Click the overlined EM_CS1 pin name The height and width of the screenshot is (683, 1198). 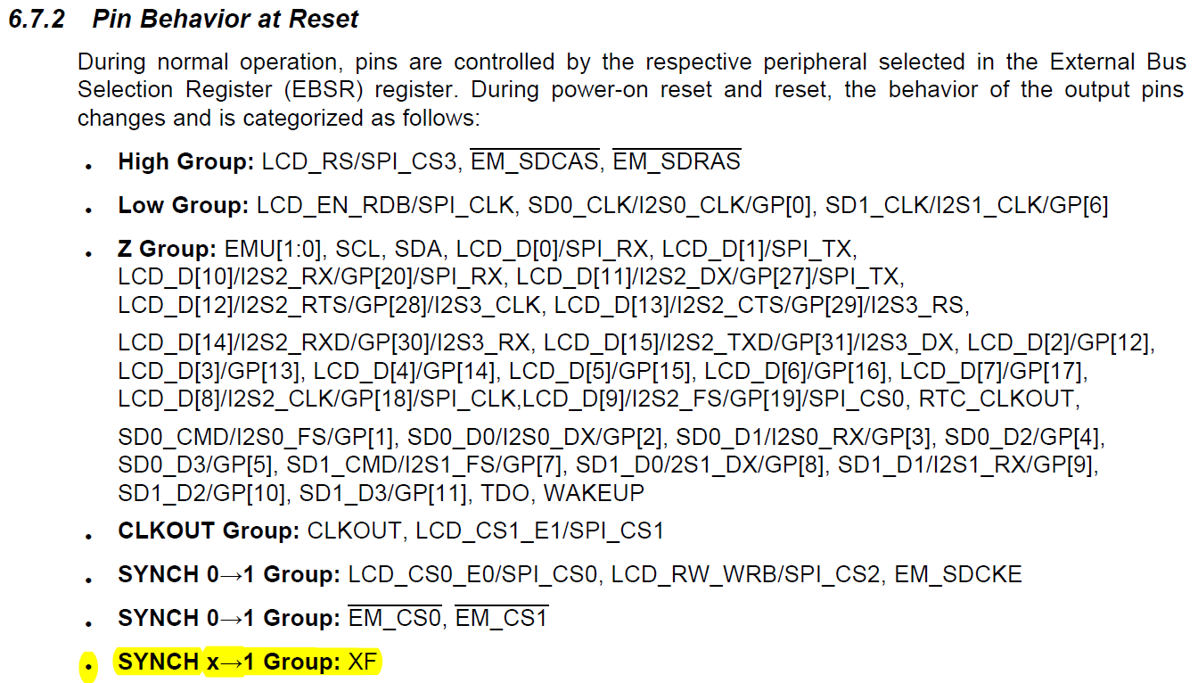(x=502, y=617)
